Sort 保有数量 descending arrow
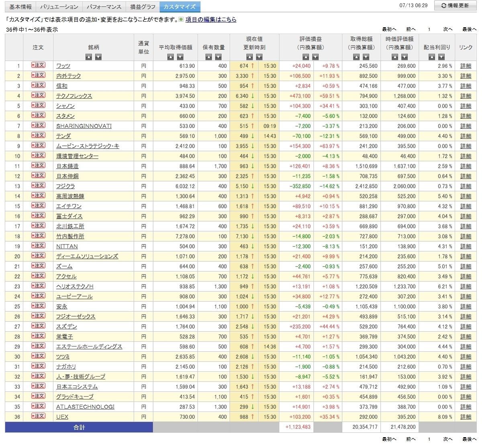This screenshot has height=446, width=482. (218, 57)
